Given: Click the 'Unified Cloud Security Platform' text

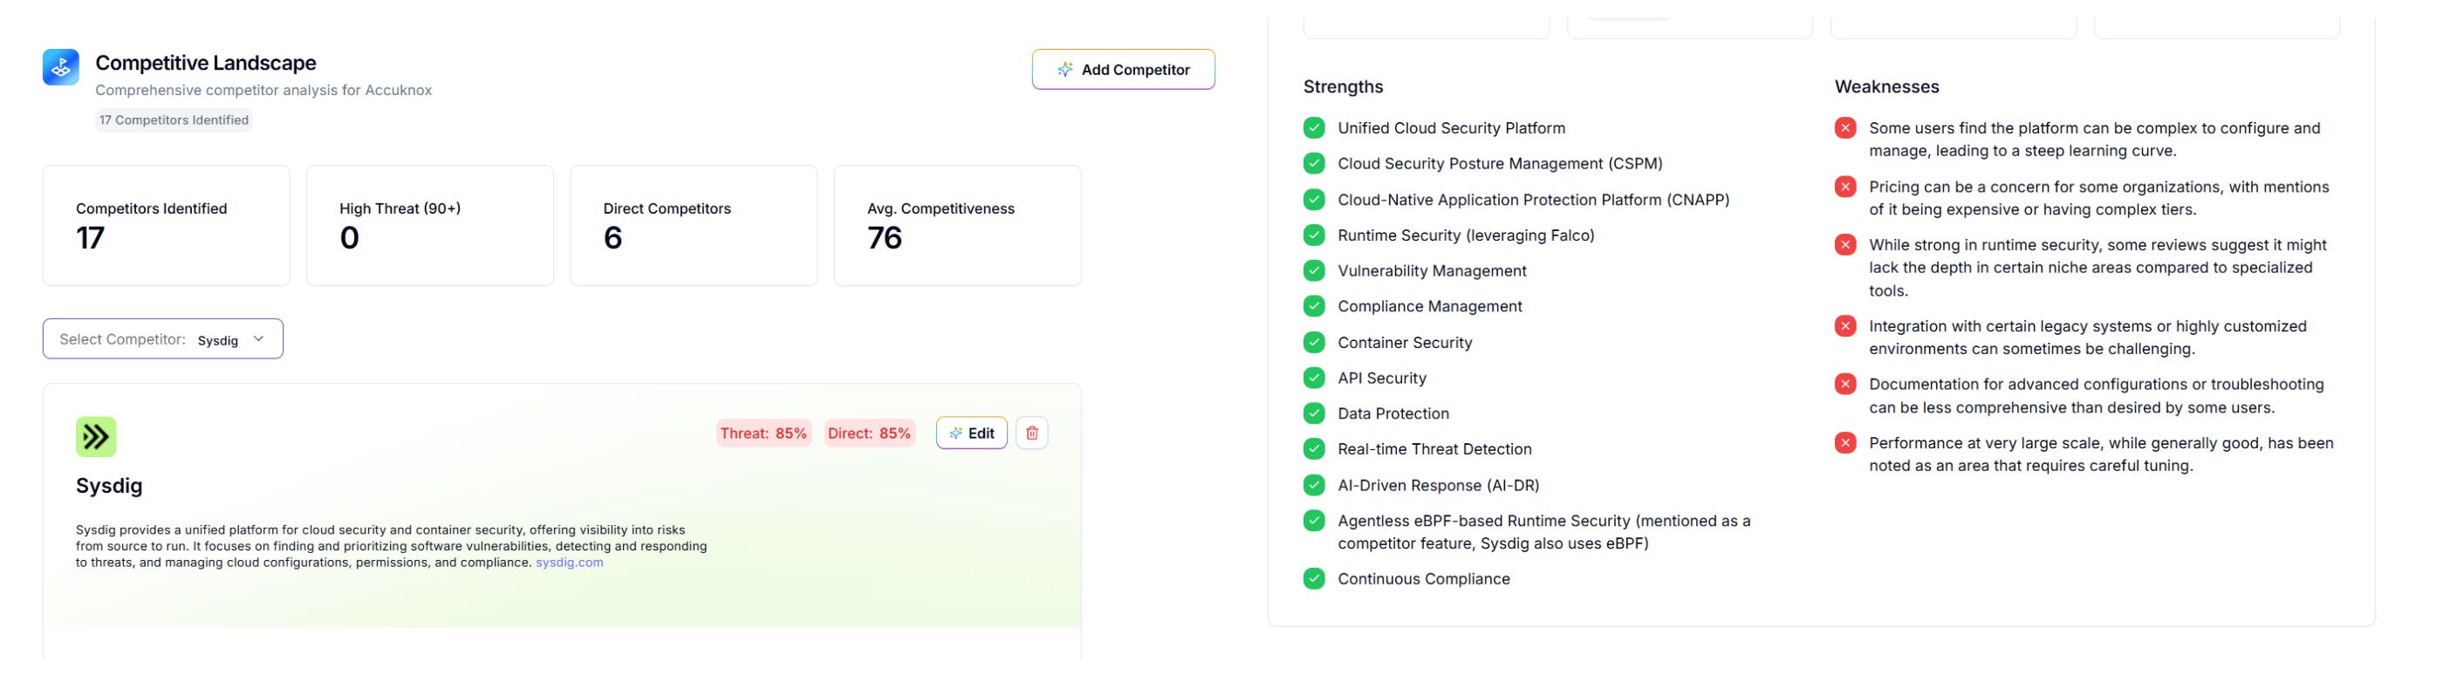Looking at the screenshot, I should pyautogui.click(x=1451, y=128).
